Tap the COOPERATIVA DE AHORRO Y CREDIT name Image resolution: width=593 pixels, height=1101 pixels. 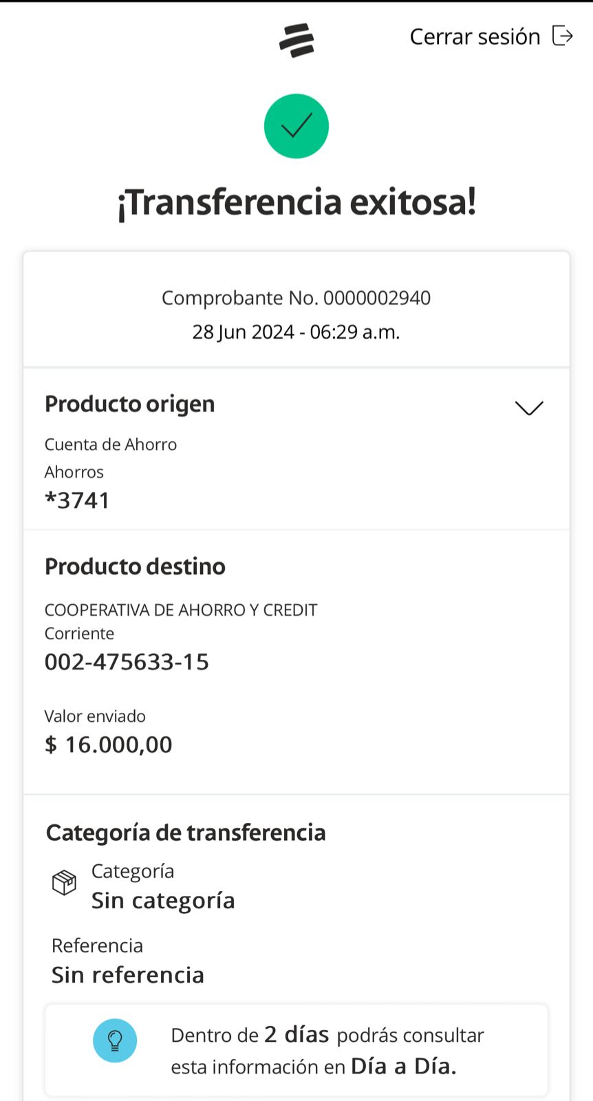coord(181,610)
